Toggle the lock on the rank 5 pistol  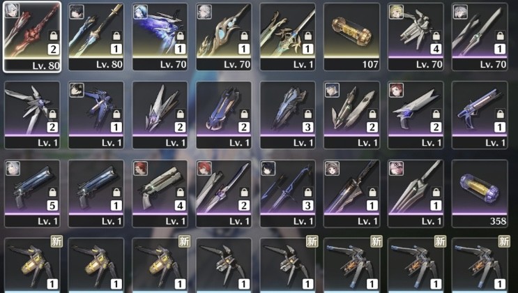[x=52, y=192]
